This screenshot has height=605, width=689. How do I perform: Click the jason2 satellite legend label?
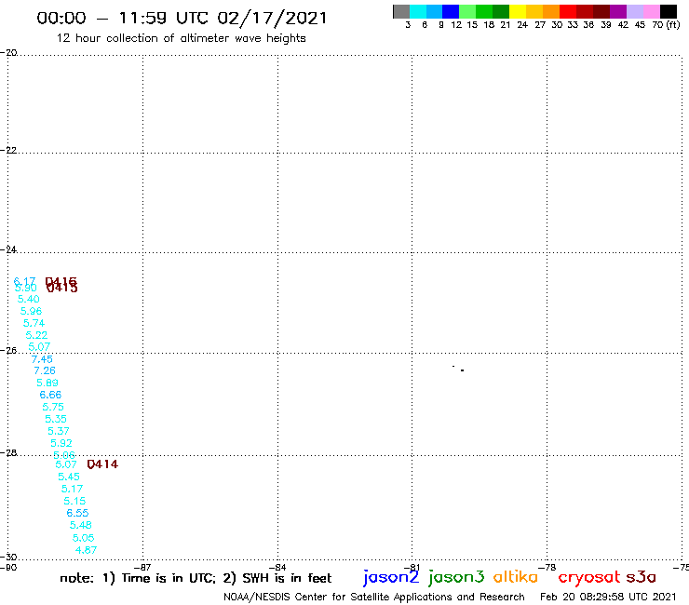point(391,577)
